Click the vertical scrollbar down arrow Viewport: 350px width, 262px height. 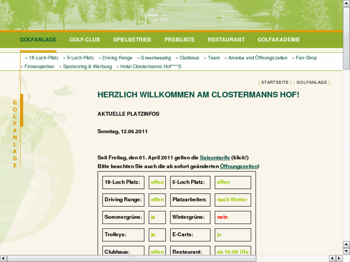point(347,251)
